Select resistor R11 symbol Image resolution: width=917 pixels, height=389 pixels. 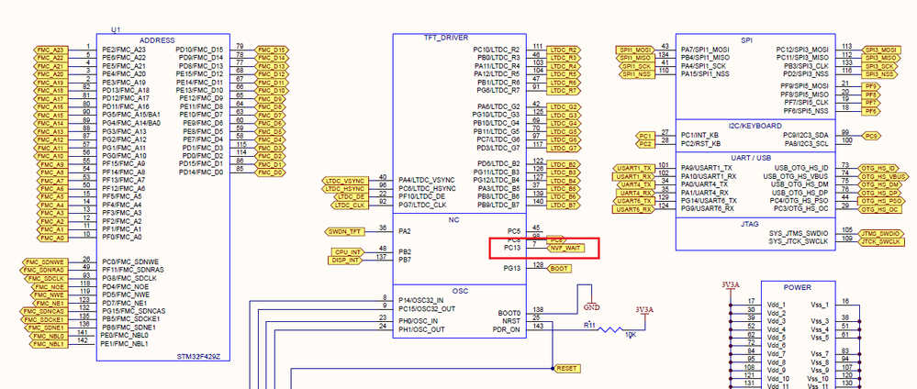610,329
